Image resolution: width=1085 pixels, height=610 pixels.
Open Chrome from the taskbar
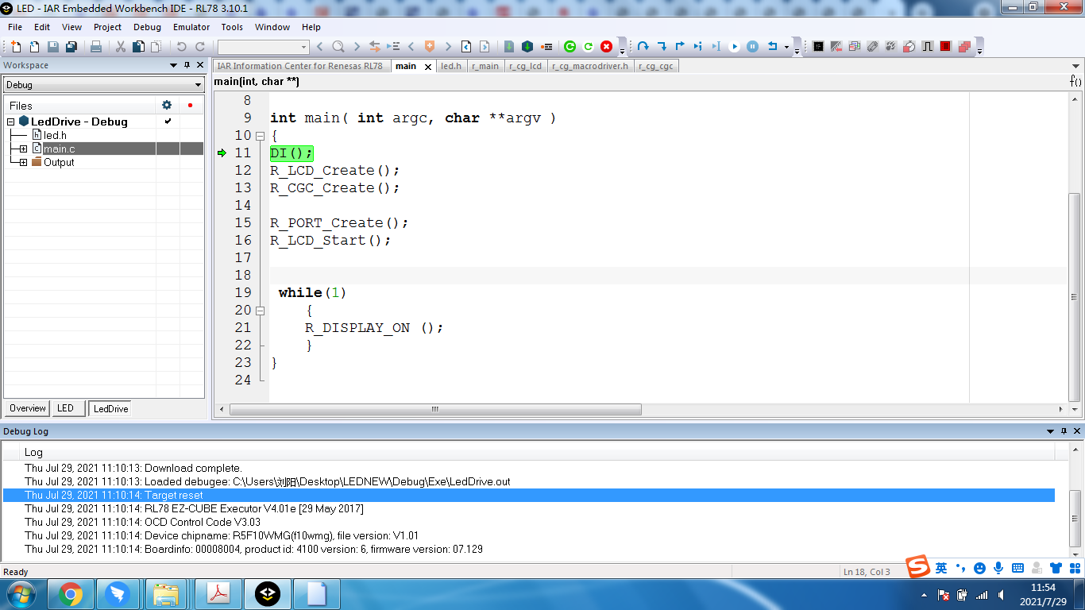(71, 594)
